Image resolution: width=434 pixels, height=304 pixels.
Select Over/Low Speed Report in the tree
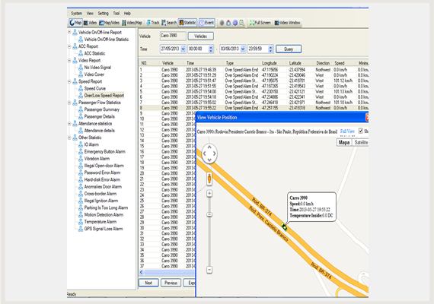tap(104, 95)
